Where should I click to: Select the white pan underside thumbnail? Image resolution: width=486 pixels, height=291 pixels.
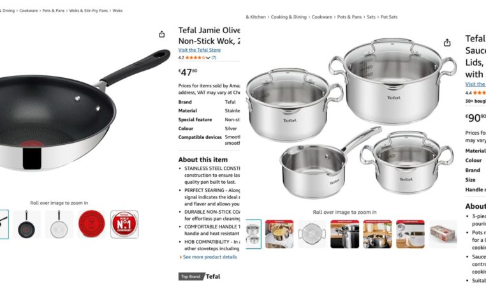click(x=59, y=224)
